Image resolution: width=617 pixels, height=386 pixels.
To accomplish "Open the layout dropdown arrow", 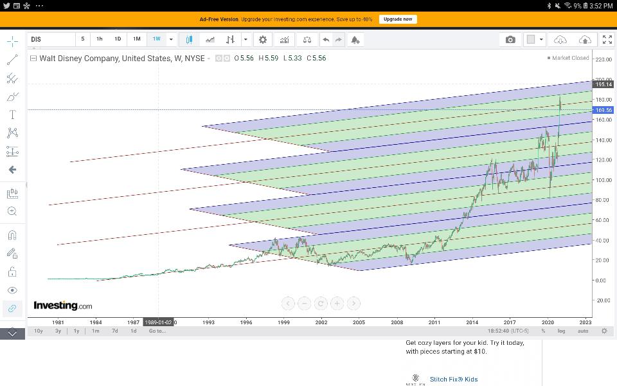I will pyautogui.click(x=541, y=39).
